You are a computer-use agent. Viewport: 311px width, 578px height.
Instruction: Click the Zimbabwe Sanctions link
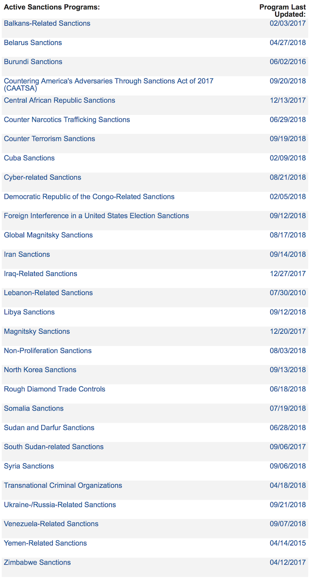[x=38, y=562]
